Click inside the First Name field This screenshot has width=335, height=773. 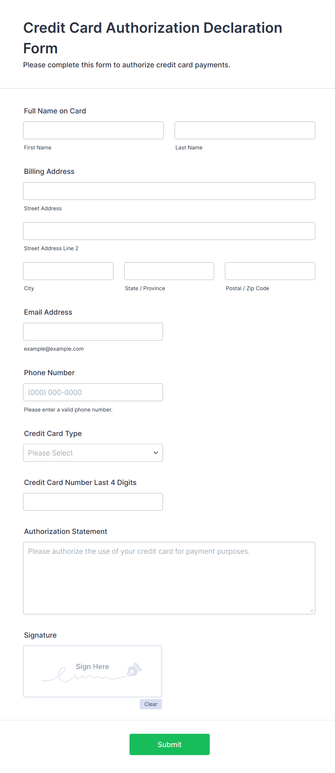[x=93, y=130]
